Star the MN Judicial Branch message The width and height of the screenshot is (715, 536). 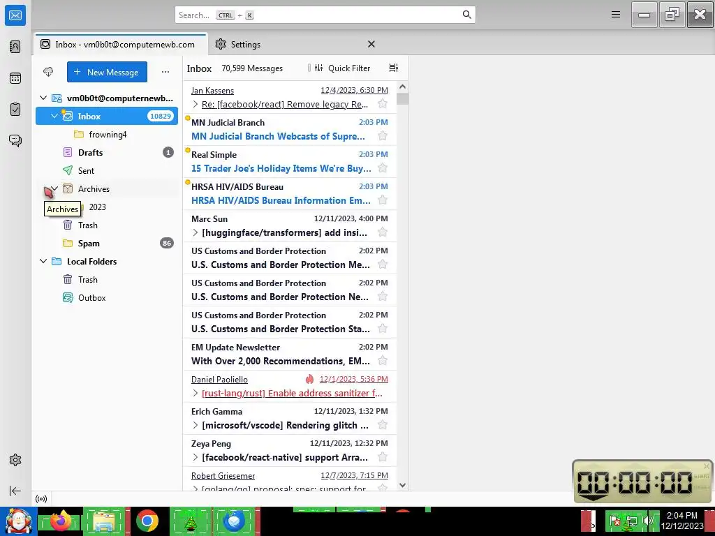click(383, 136)
